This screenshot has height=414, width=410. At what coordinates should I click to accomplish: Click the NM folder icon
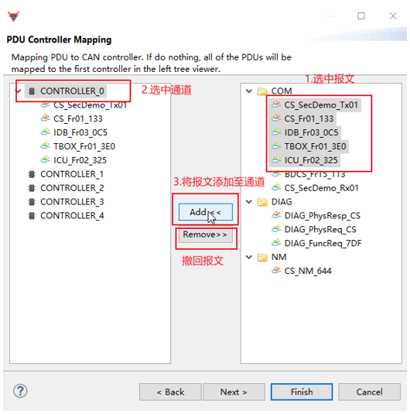pyautogui.click(x=262, y=257)
